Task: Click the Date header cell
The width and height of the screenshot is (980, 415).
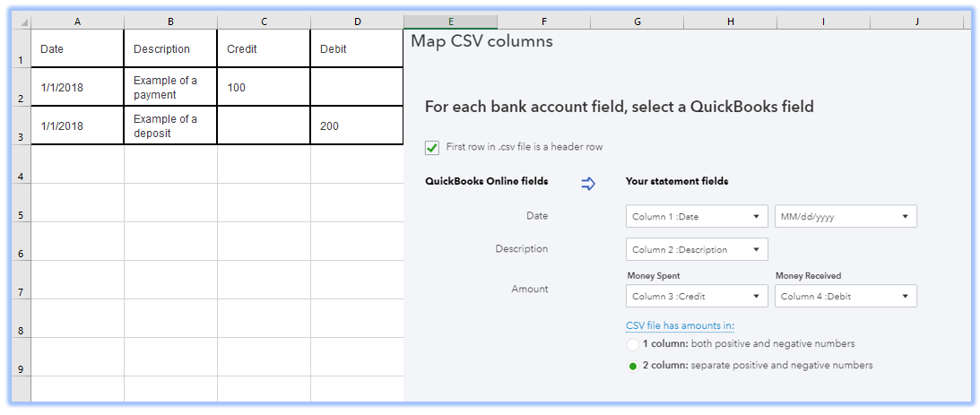Action: (x=77, y=48)
